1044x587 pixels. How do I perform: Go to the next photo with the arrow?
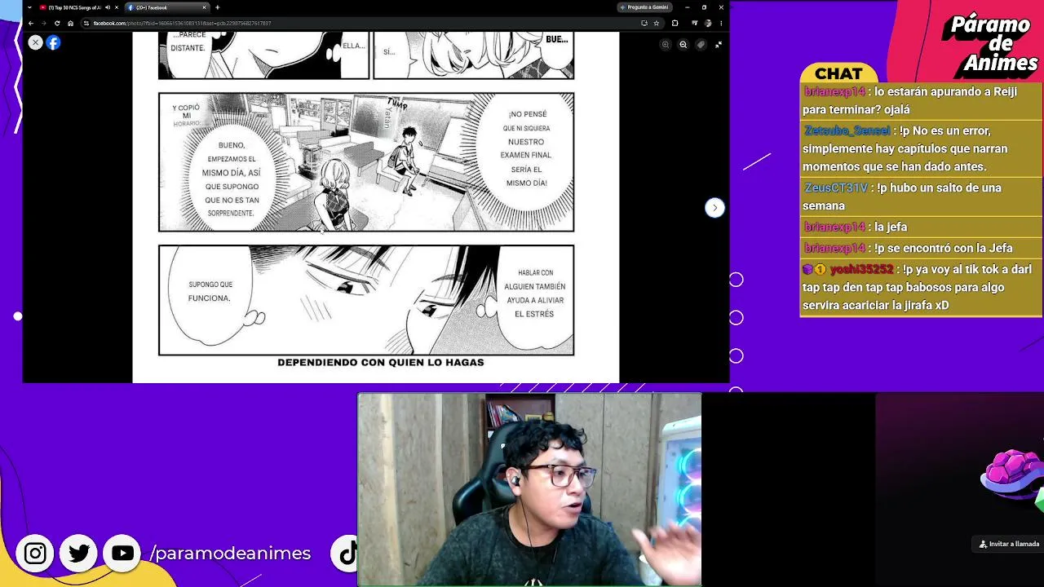[714, 208]
